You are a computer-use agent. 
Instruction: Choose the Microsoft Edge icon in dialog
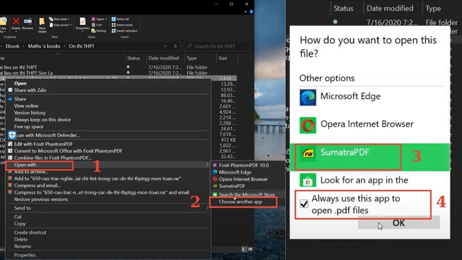click(x=308, y=97)
